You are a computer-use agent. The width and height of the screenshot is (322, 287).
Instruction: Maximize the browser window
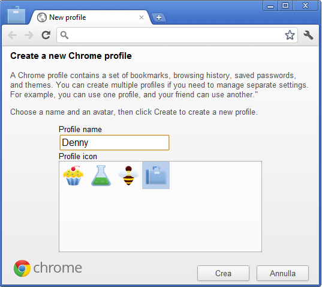[x=285, y=6]
